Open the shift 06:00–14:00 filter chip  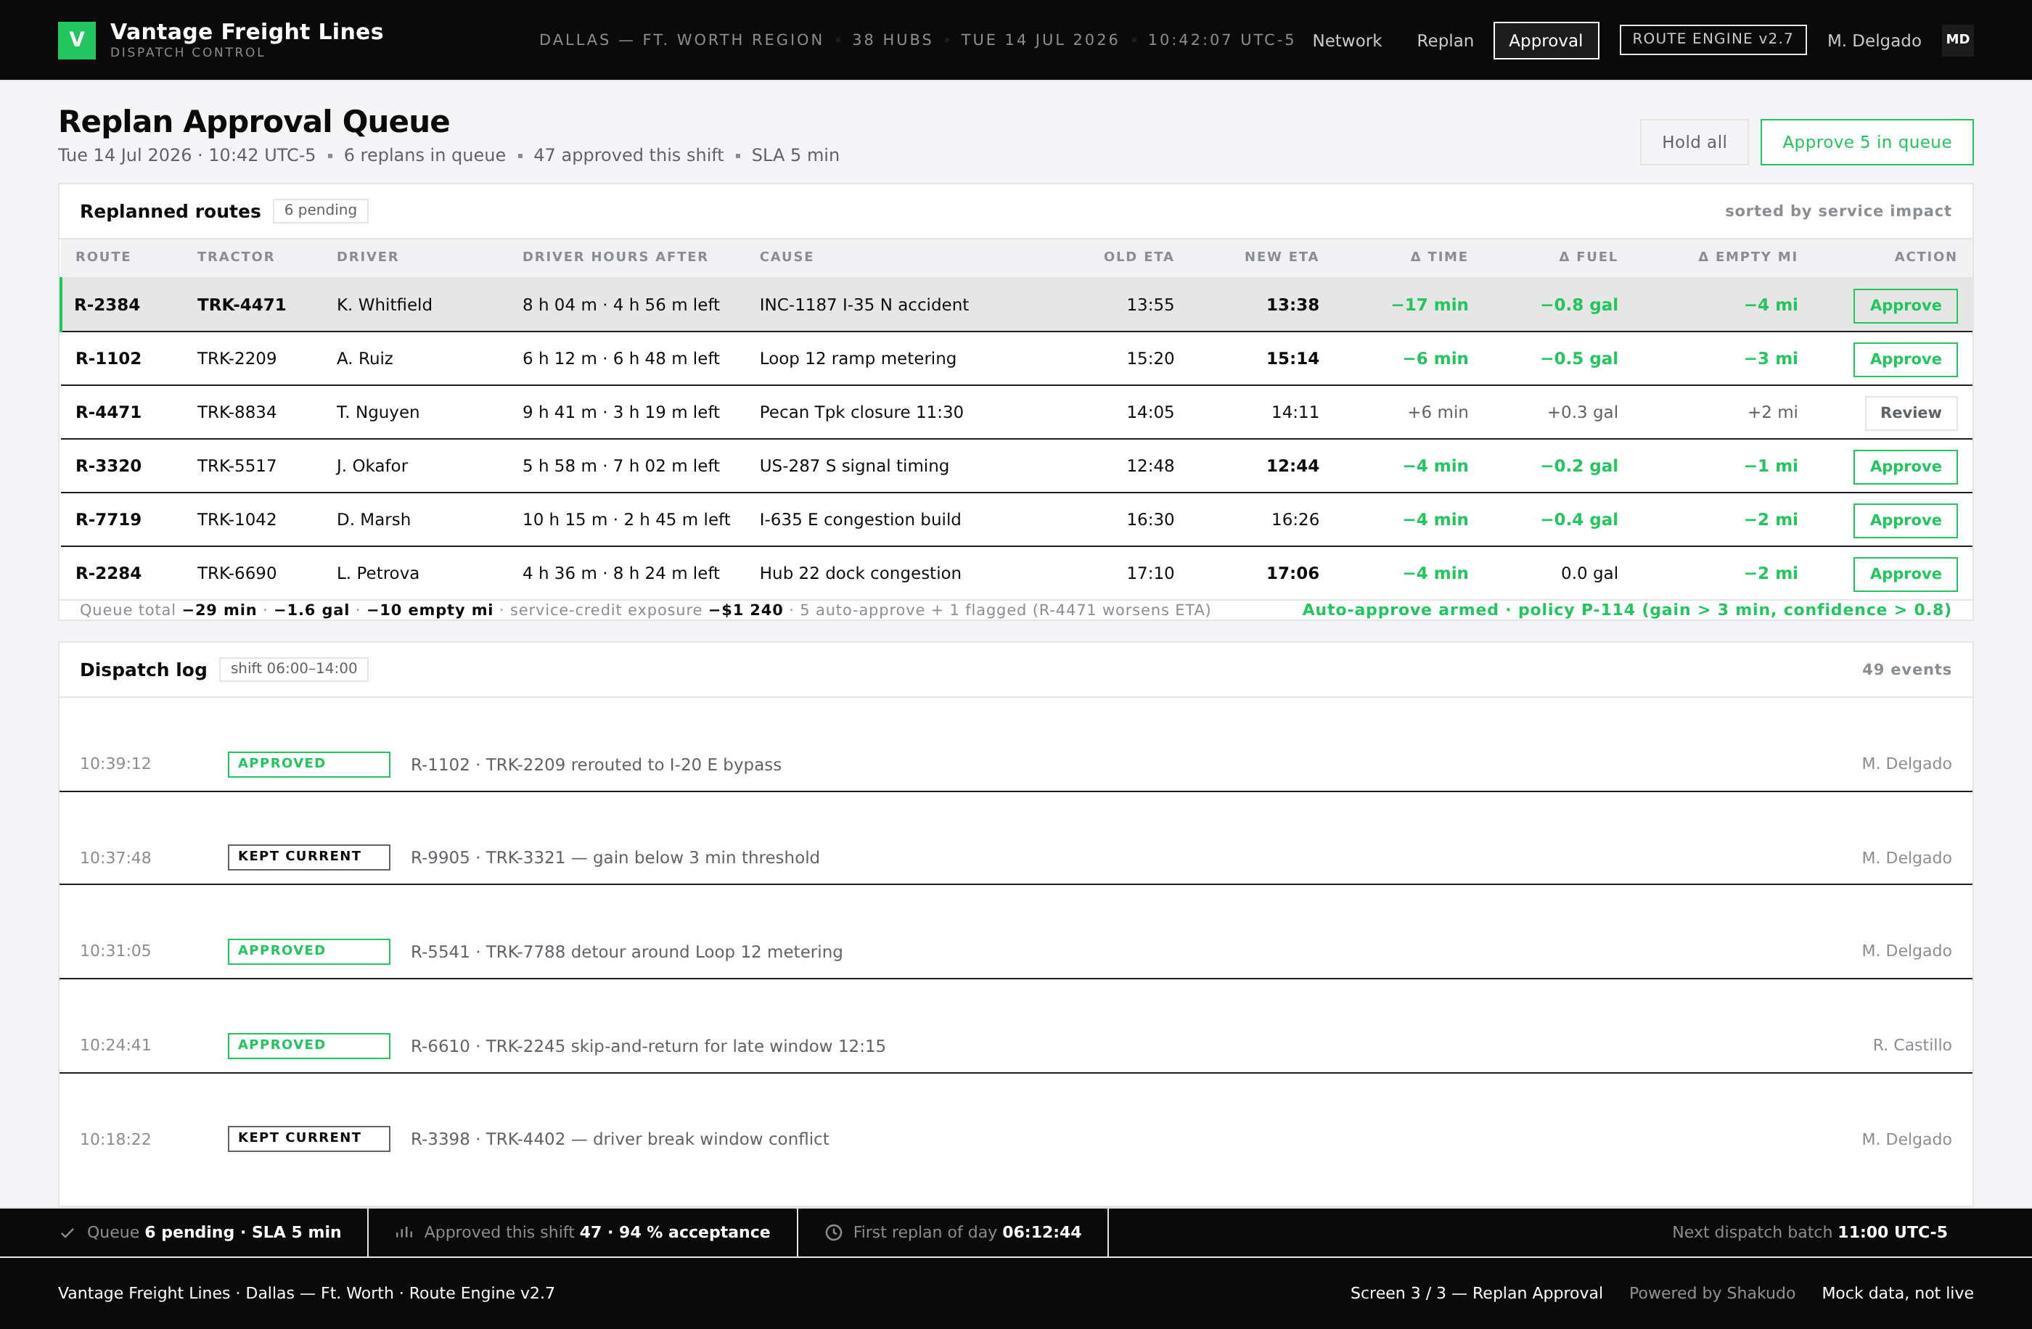pos(294,669)
